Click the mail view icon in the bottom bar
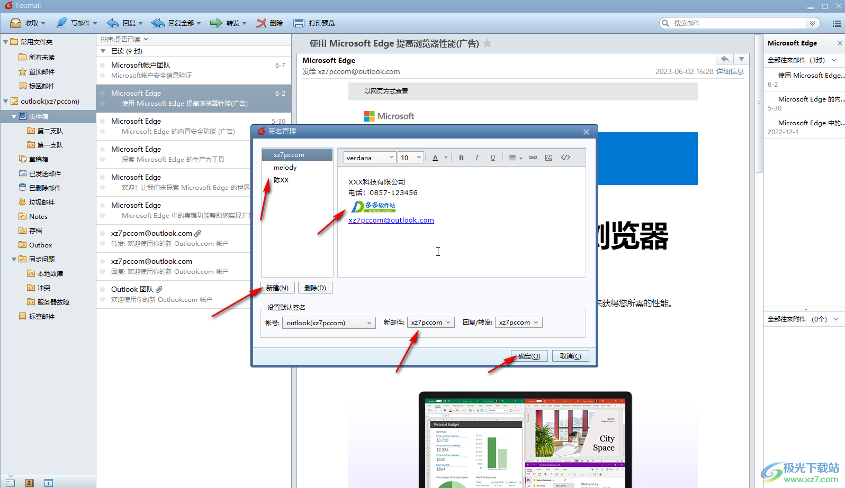 pos(10,483)
